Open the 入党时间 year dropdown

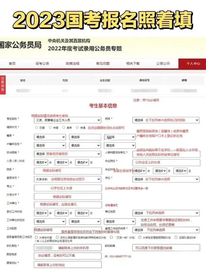(x=41, y=162)
